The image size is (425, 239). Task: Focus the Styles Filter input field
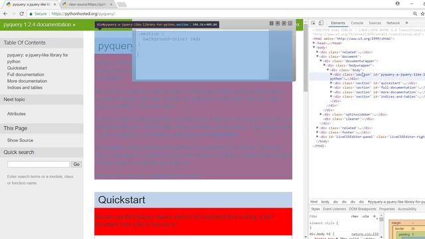(x=329, y=216)
